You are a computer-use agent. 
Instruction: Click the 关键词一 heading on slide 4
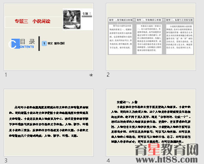point(127,102)
